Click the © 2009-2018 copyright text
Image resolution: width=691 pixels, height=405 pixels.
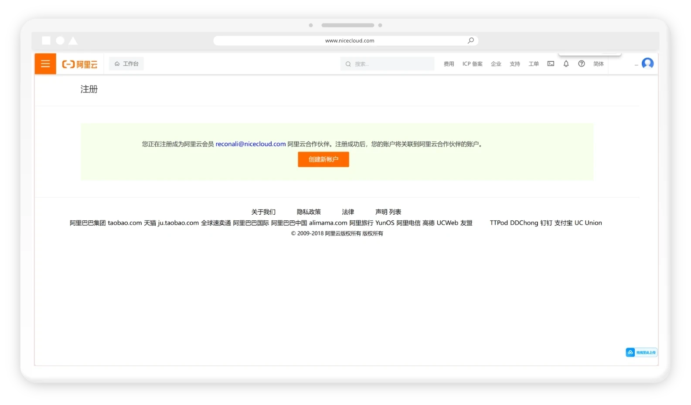[337, 233]
